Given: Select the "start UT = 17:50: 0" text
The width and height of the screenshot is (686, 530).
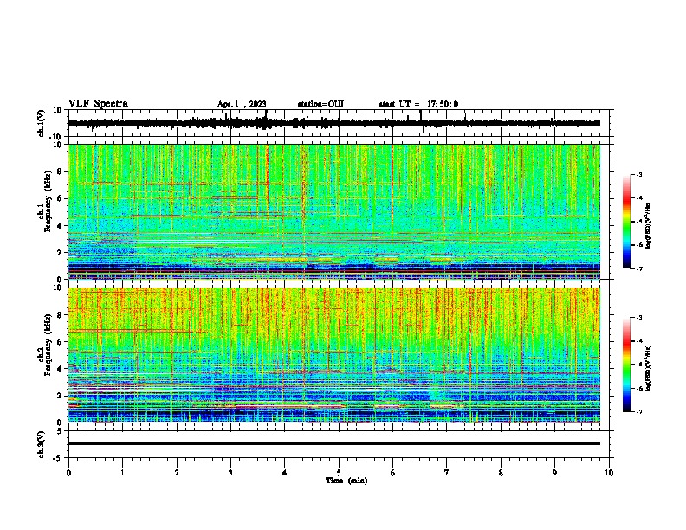Looking at the screenshot, I should click(x=418, y=104).
